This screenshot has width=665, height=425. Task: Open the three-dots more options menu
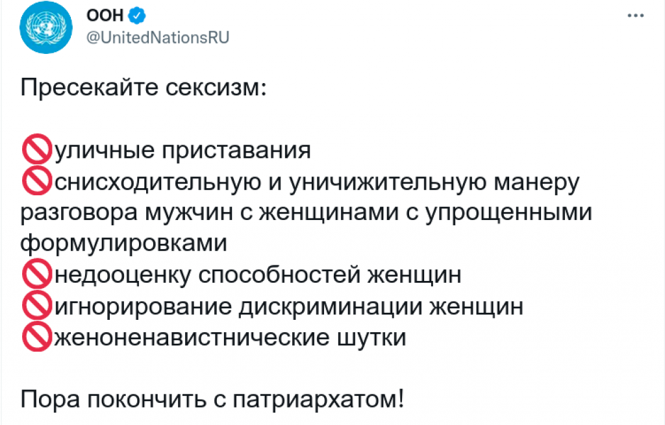point(636,16)
